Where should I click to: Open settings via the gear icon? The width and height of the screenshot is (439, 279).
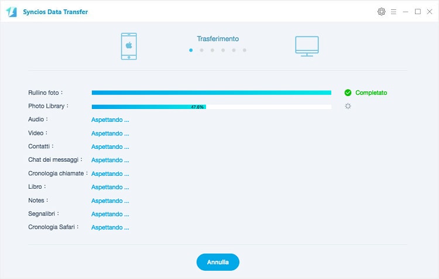381,12
